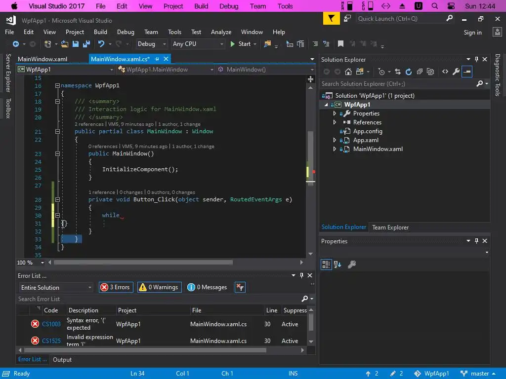Screen dimensions: 506x379
Task: Click the WpfApp1 repository in status bar
Action: [431, 374]
